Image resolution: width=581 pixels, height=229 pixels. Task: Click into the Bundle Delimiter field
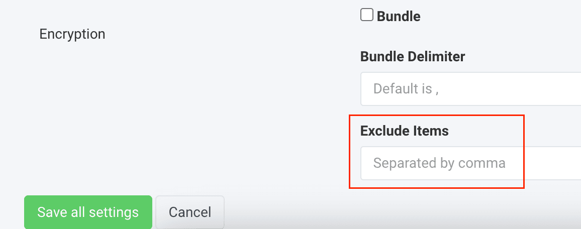[470, 89]
